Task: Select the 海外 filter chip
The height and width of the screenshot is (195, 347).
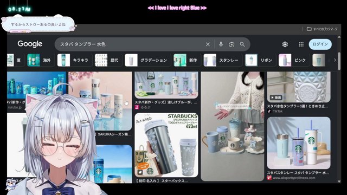Action: pyautogui.click(x=41, y=60)
